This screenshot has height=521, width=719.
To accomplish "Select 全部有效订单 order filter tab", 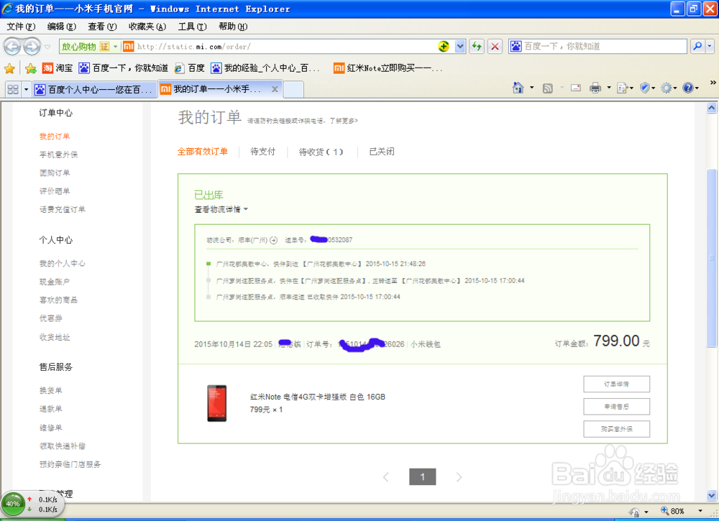I will point(202,152).
